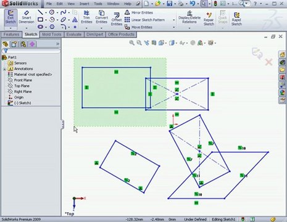Viewport: 287px width, 222px height.
Task: Expand the Smart Dimension dropdown arrow
Action: 27,28
